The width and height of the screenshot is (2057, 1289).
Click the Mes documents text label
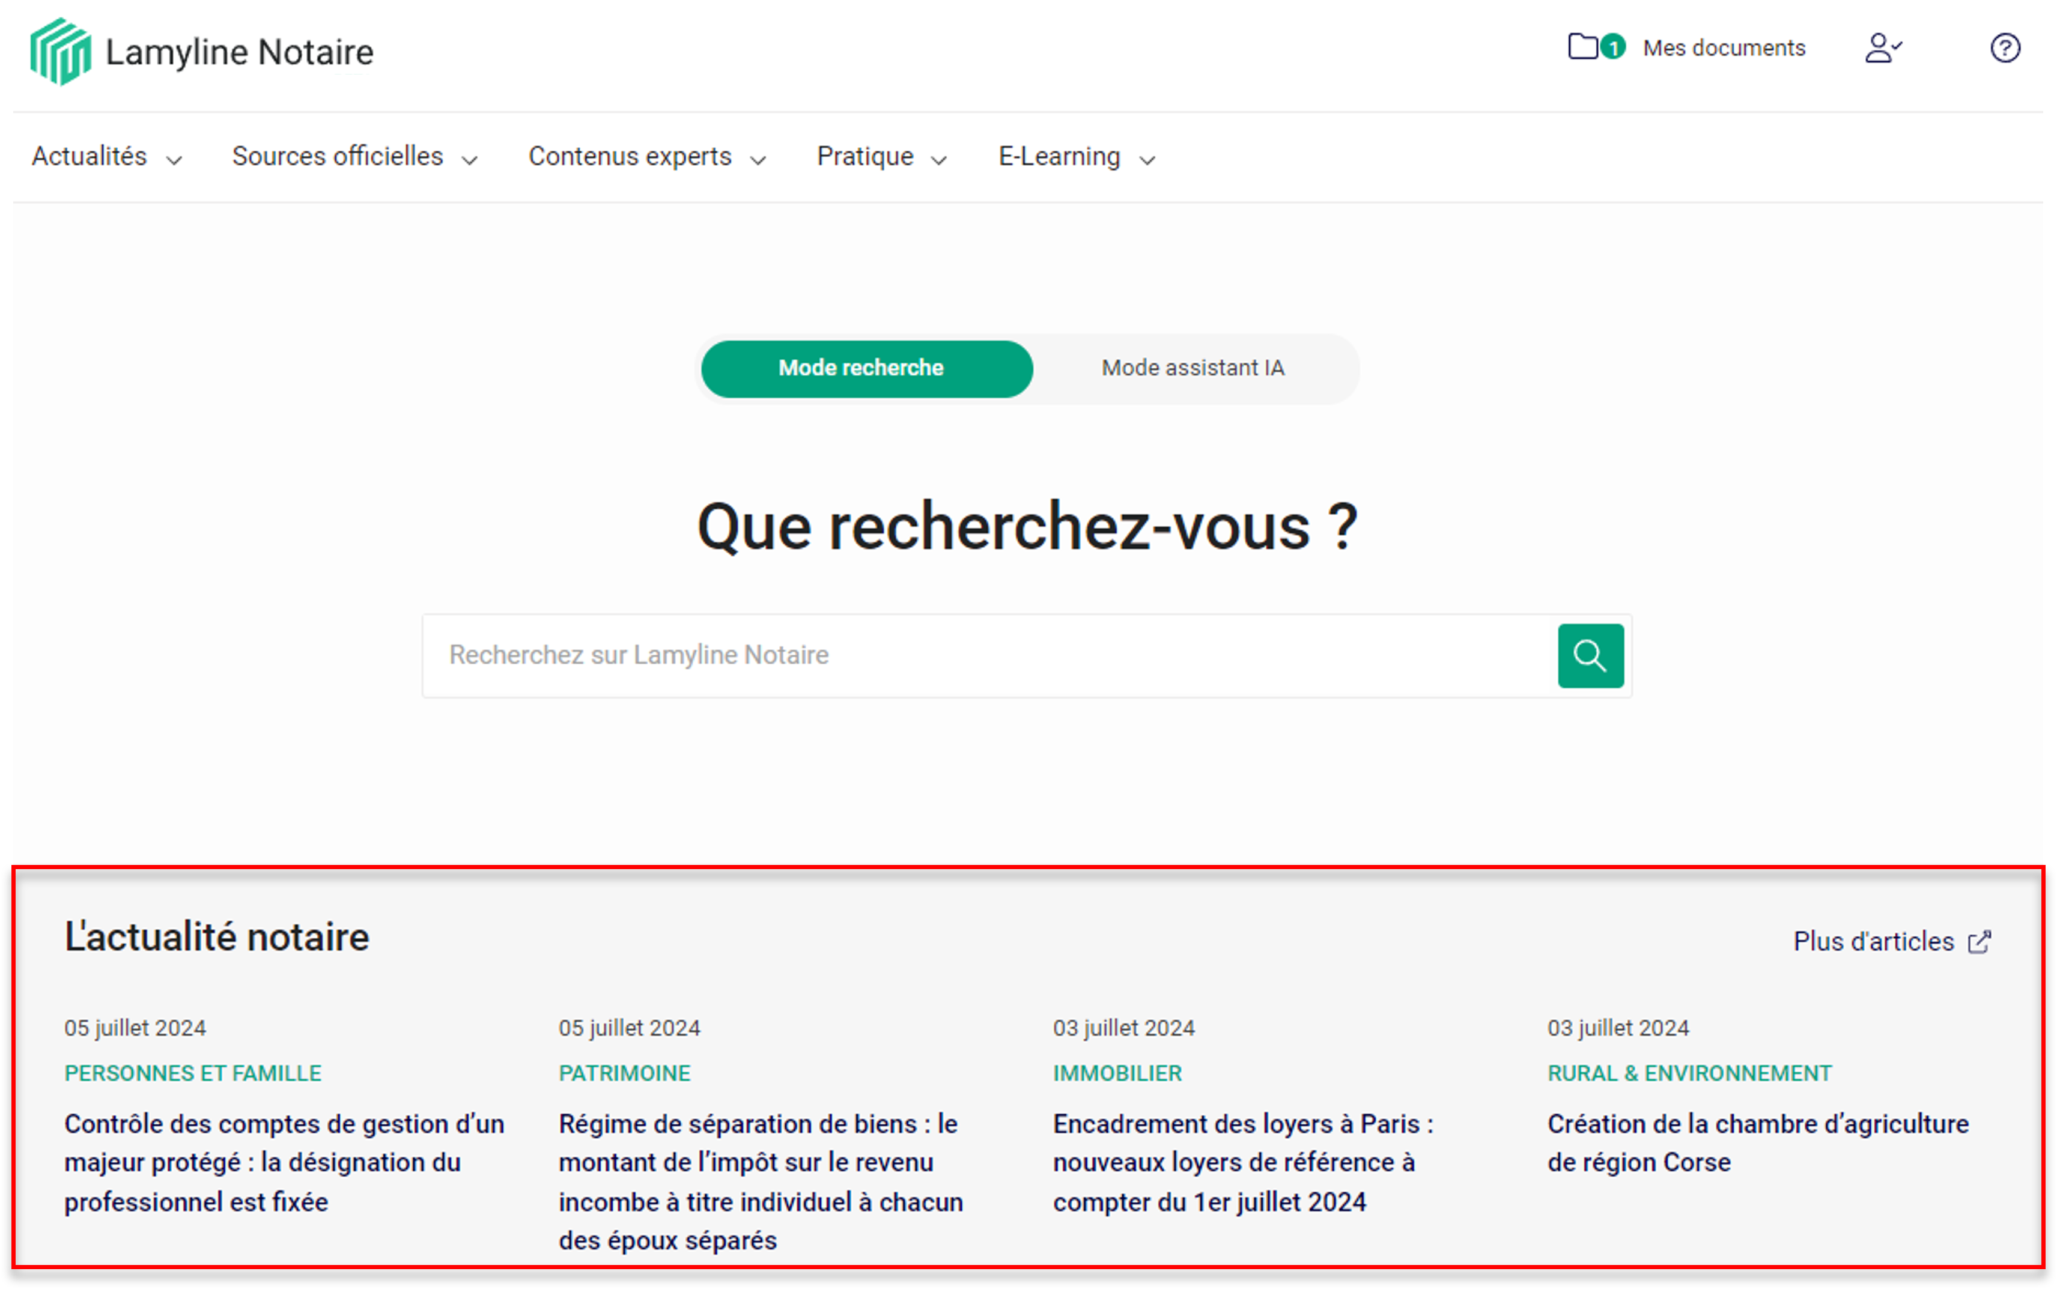(1723, 47)
